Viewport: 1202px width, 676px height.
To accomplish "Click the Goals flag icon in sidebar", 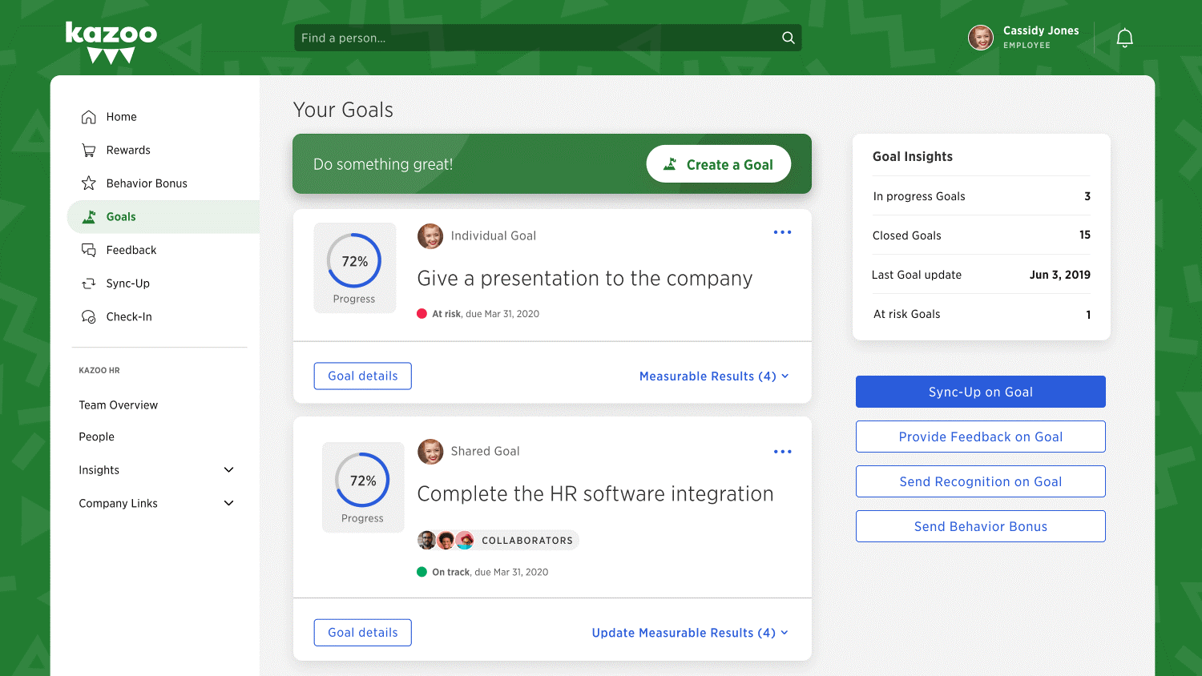I will point(88,216).
